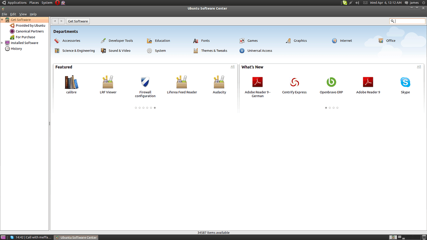427x240 pixels.
Task: Open the calibre featured app icon
Action: click(71, 82)
